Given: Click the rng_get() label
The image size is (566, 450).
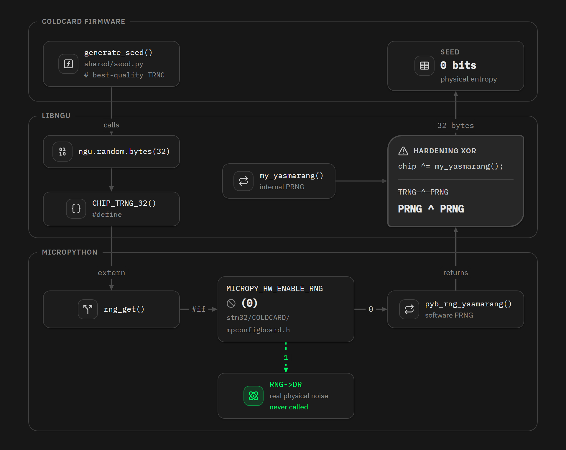Looking at the screenshot, I should (x=124, y=309).
